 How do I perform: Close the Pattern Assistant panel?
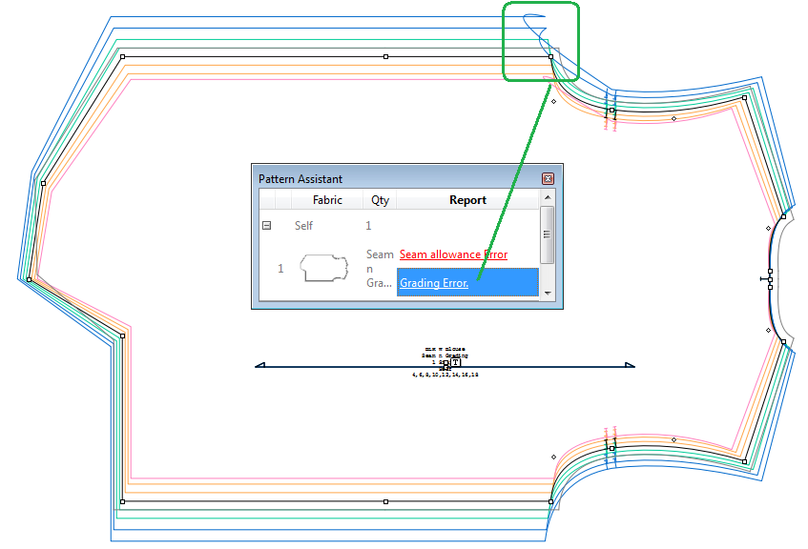click(x=548, y=178)
